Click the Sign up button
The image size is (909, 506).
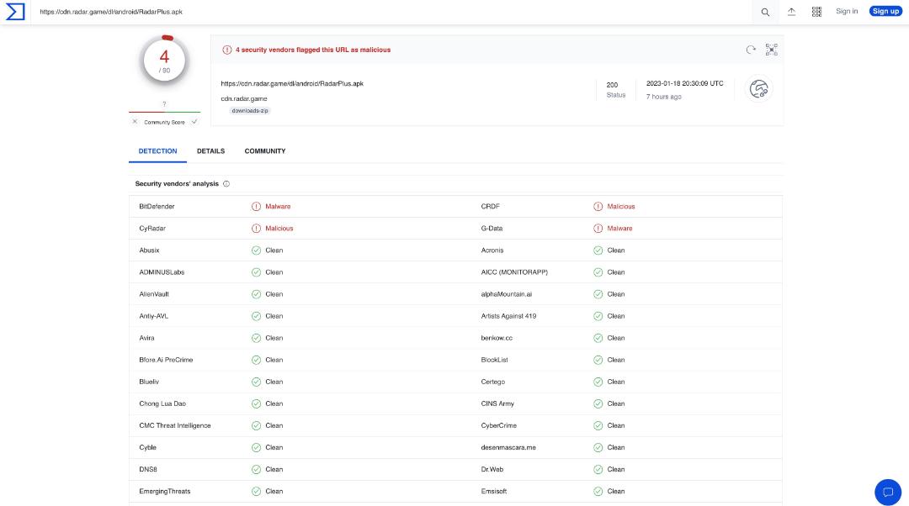click(x=885, y=12)
